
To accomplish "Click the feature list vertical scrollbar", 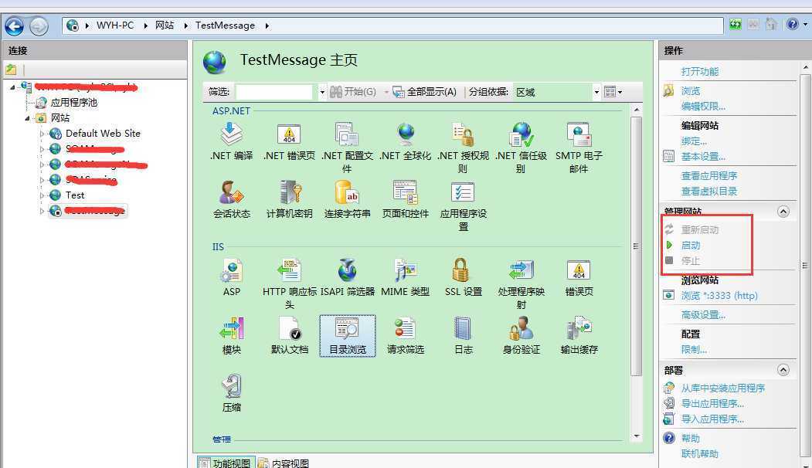I will (x=637, y=246).
